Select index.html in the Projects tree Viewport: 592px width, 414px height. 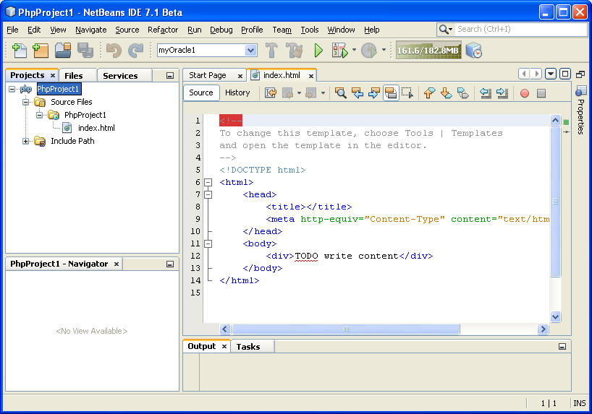point(96,128)
